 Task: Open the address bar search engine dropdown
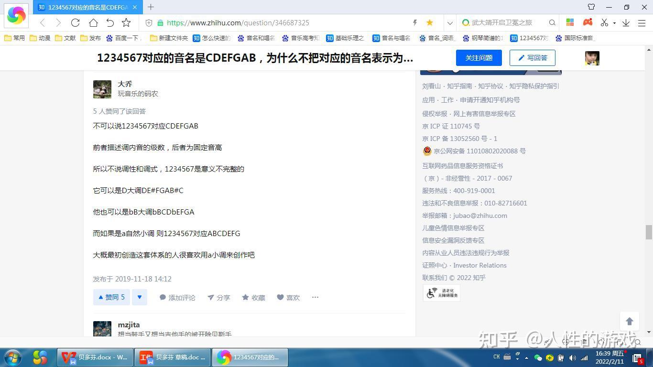pyautogui.click(x=450, y=22)
